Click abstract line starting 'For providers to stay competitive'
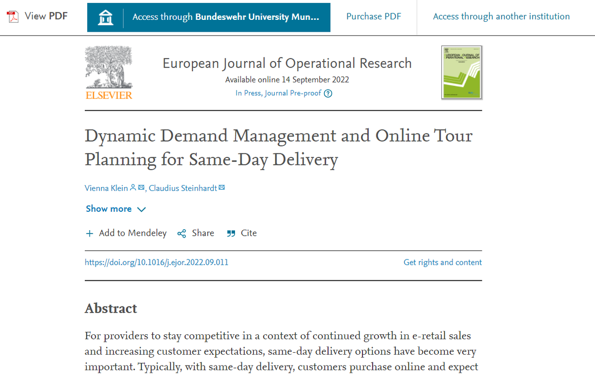The image size is (595, 376). pyautogui.click(x=278, y=336)
